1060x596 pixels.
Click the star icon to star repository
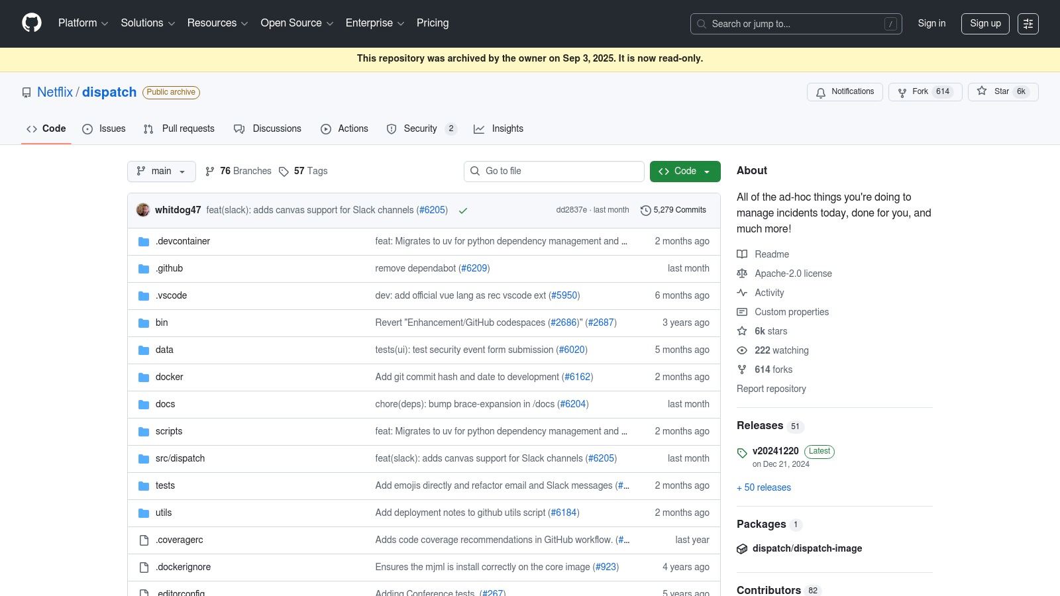pyautogui.click(x=982, y=91)
